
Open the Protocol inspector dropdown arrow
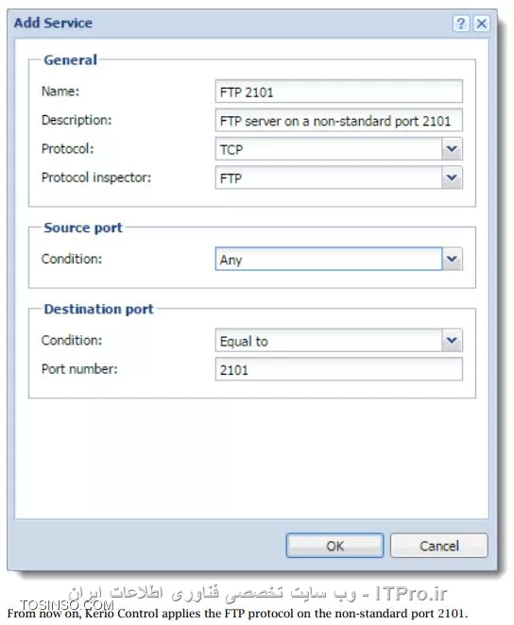pos(452,177)
